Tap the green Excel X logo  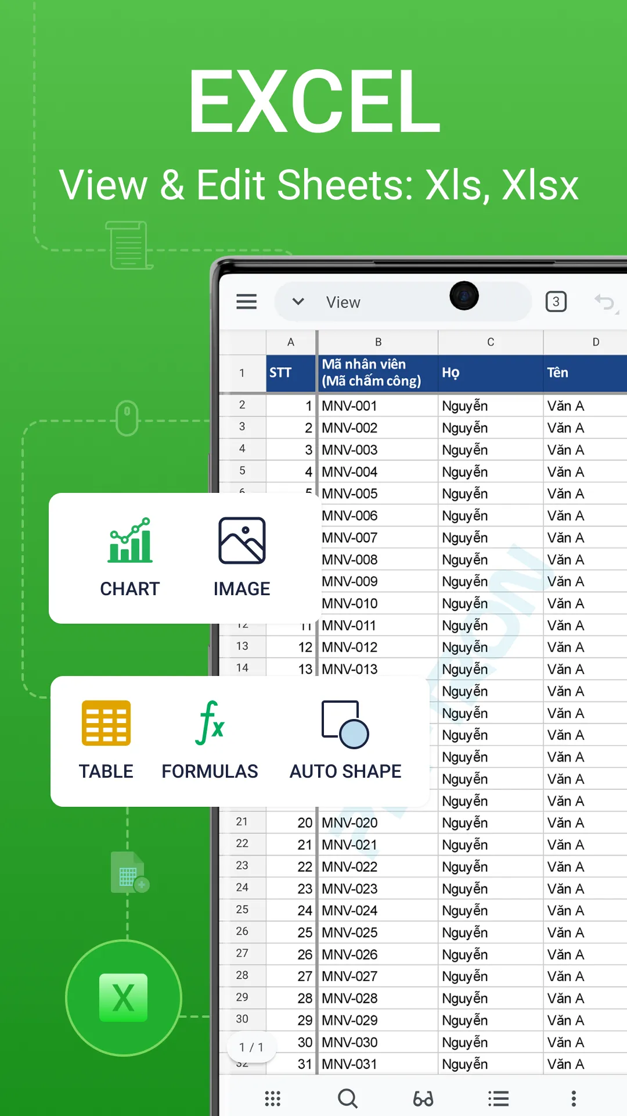123,998
